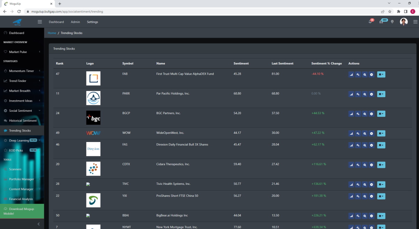Open the bookmark dropdown for FAB row
419x229 pixels.
(381, 74)
